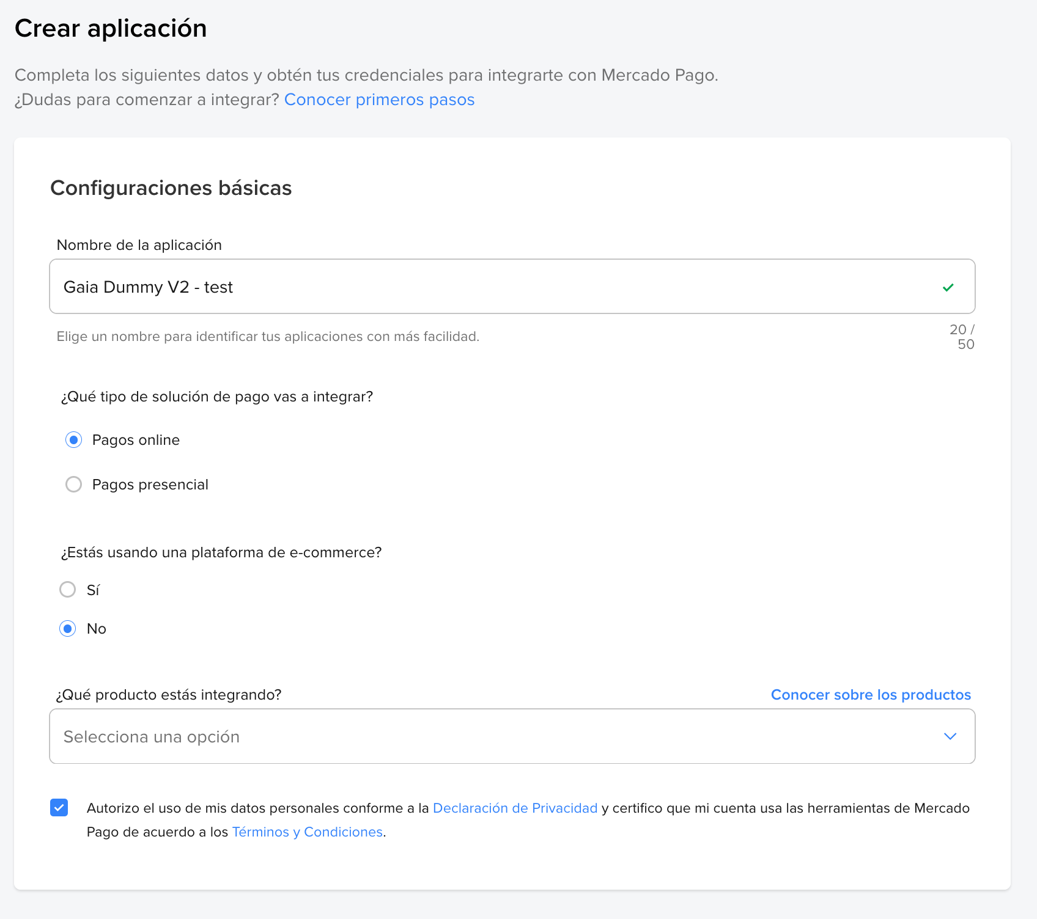Click the blue chevron arrow of product dropdown
This screenshot has width=1037, height=919.
click(x=950, y=736)
